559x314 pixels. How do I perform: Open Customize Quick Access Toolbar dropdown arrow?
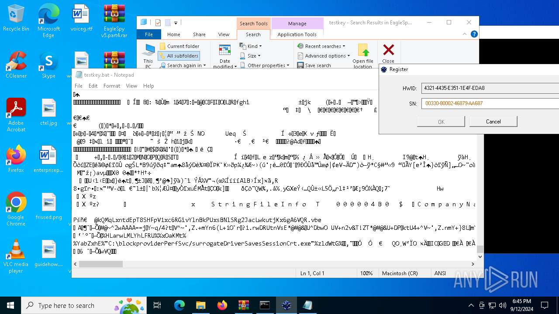(x=176, y=23)
